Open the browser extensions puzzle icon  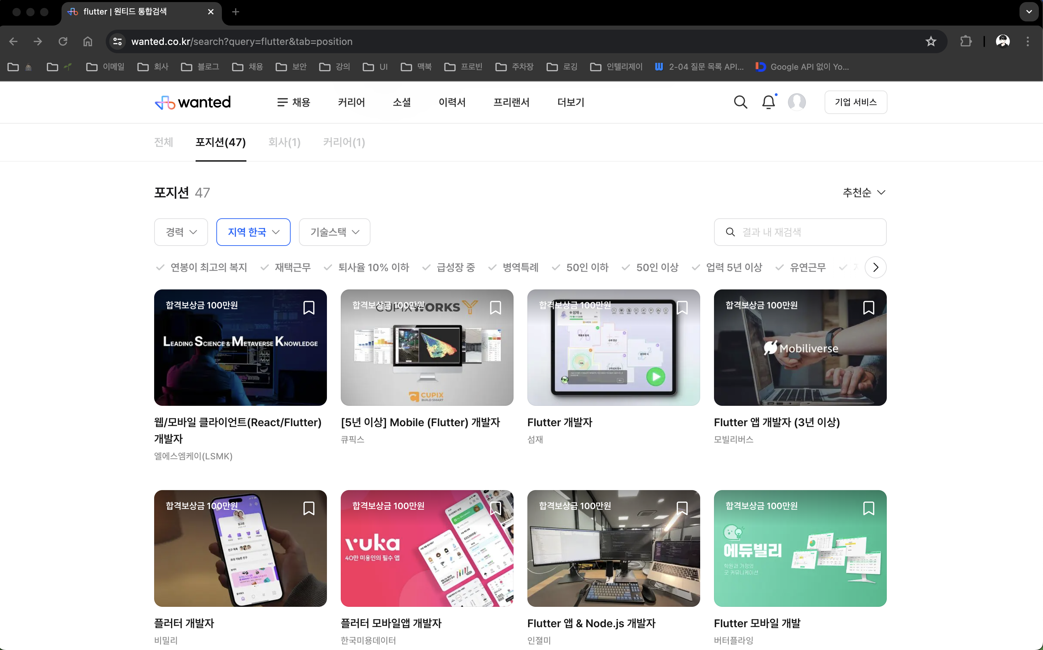coord(966,41)
